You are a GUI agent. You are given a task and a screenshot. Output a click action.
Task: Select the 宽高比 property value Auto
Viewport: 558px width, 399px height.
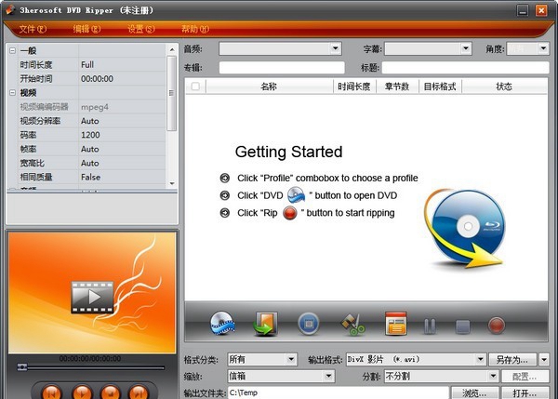tap(122, 163)
